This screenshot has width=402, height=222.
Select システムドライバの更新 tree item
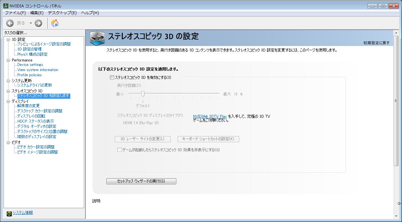point(34,85)
